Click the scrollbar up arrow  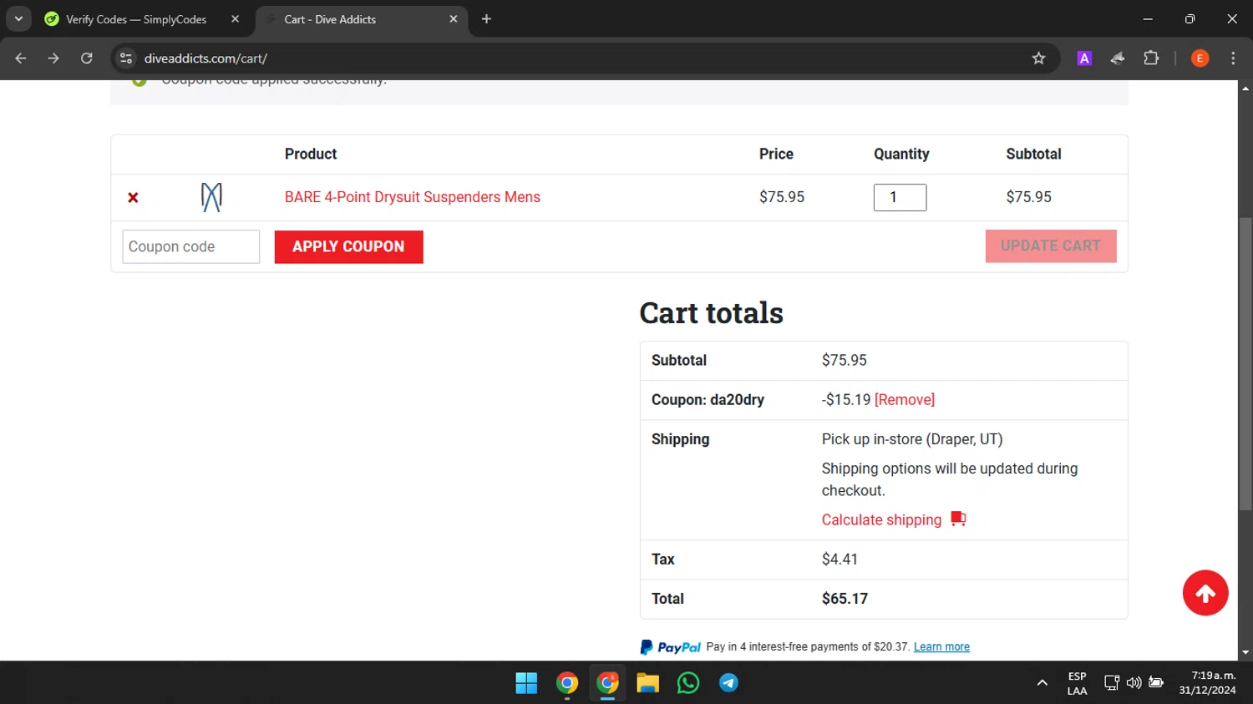[x=1245, y=88]
